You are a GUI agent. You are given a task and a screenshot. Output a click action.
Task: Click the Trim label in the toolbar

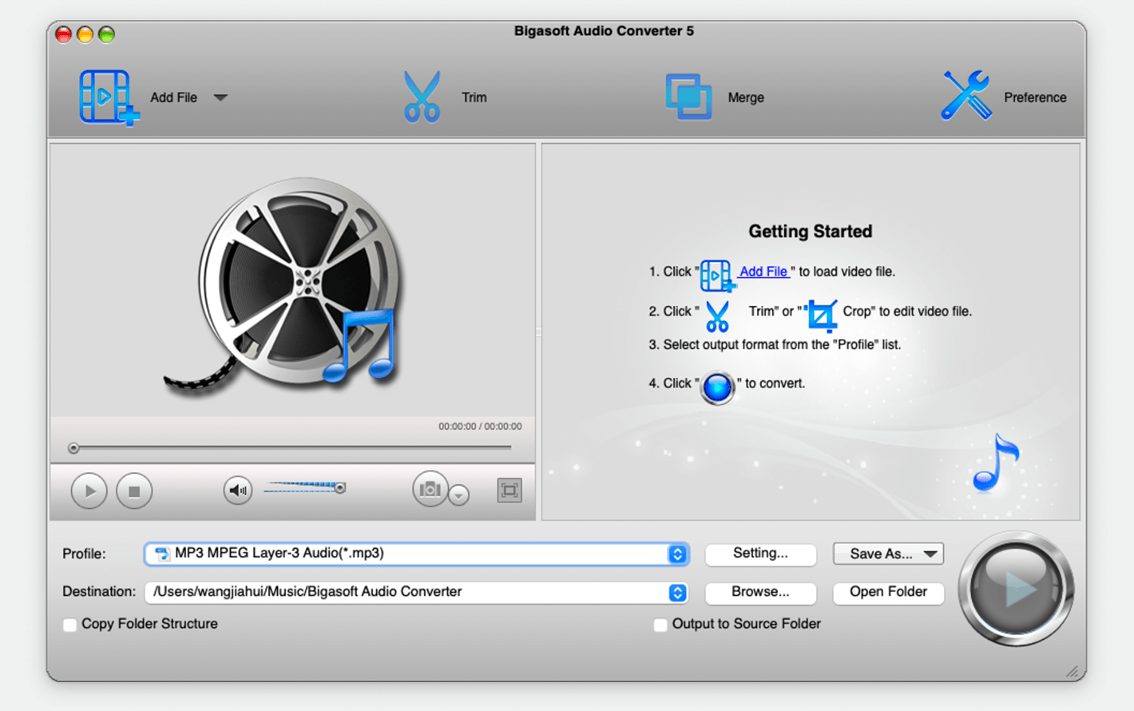pyautogui.click(x=474, y=97)
